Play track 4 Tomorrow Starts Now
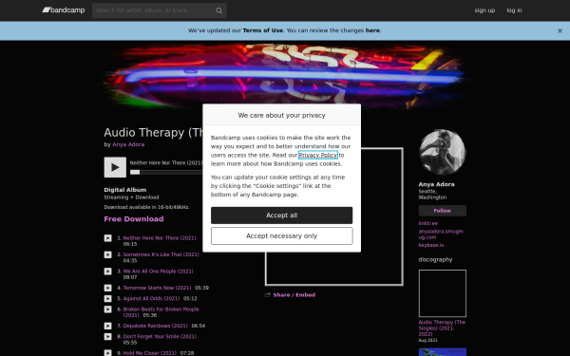Viewport: 570px width, 356px height. [108, 288]
